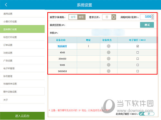Click the status indicator for device 254433
Viewport: 161px width, 120px height.
click(x=109, y=59)
